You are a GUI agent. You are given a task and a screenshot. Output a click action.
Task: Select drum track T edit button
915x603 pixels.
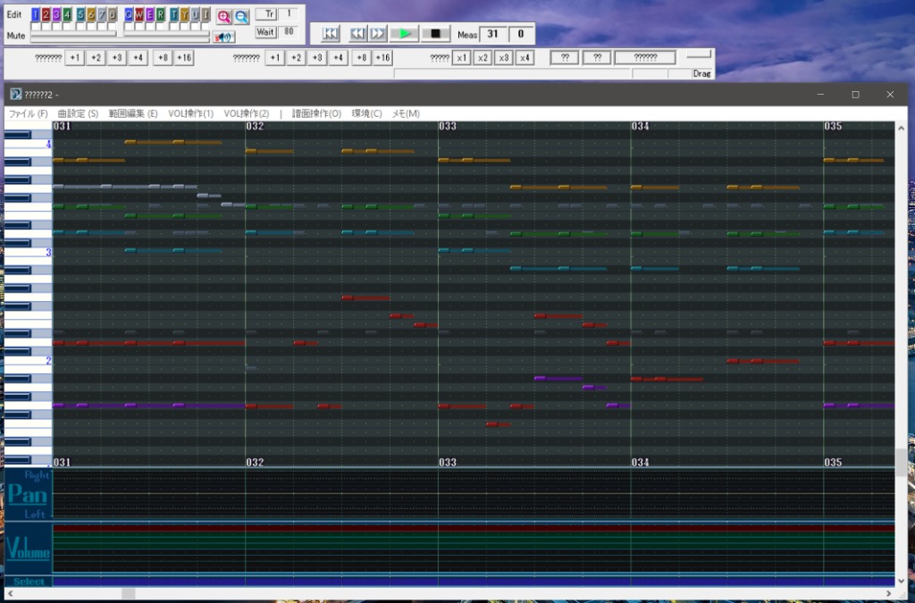174,14
